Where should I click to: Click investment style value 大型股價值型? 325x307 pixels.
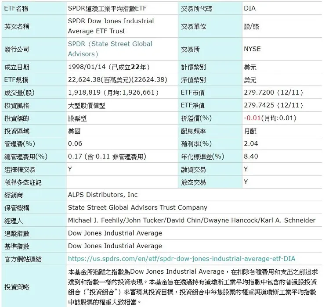point(87,106)
